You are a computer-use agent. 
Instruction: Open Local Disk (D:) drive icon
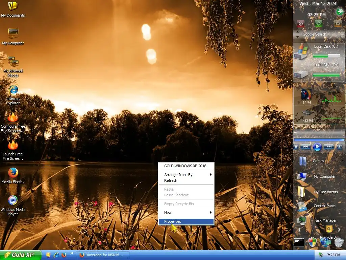point(300,74)
